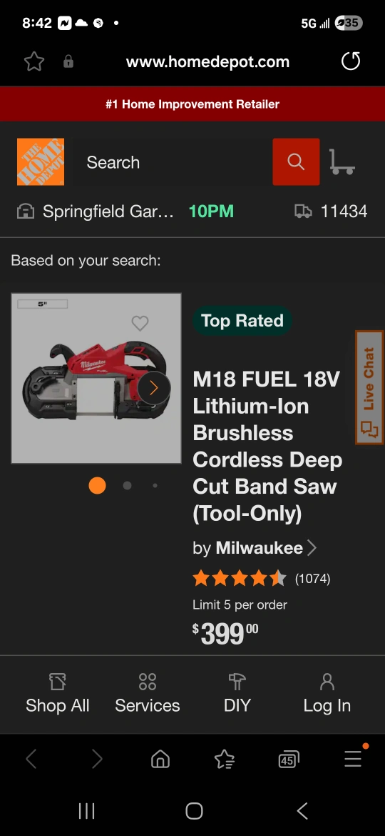Viewport: 385px width, 836px height.
Task: Open the Shop All tab
Action: [58, 694]
